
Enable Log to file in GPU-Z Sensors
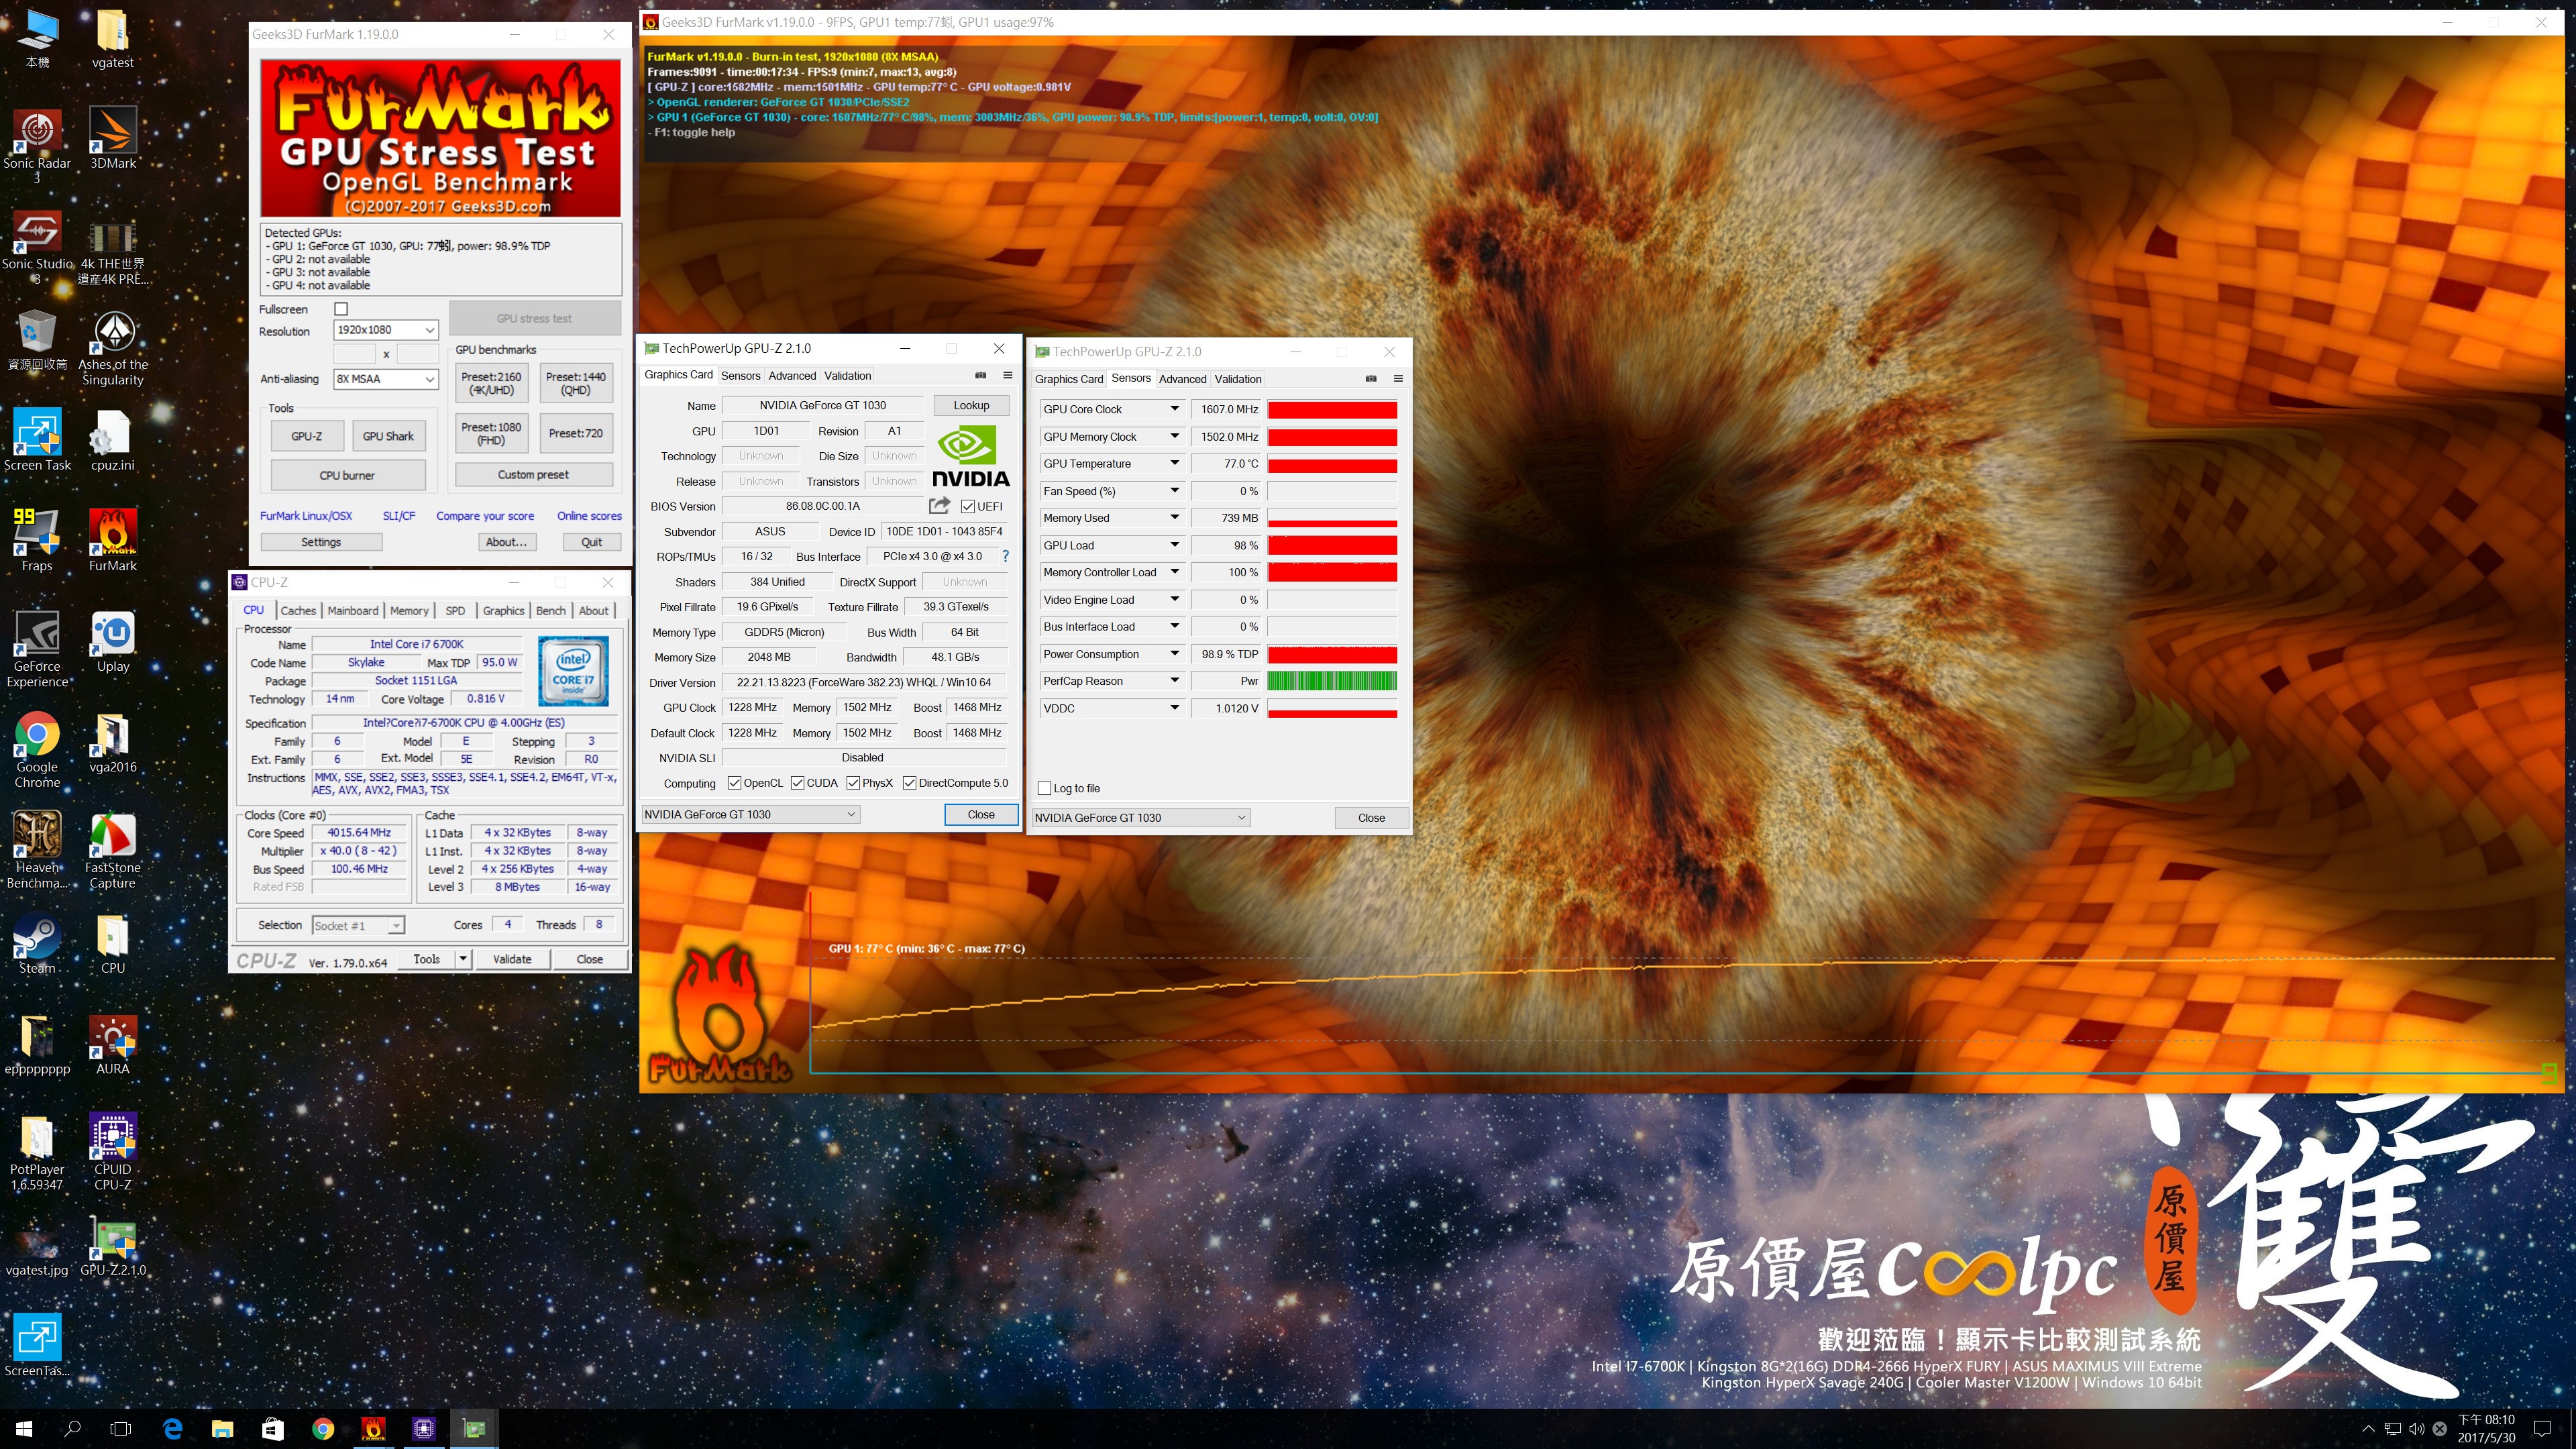point(1045,789)
